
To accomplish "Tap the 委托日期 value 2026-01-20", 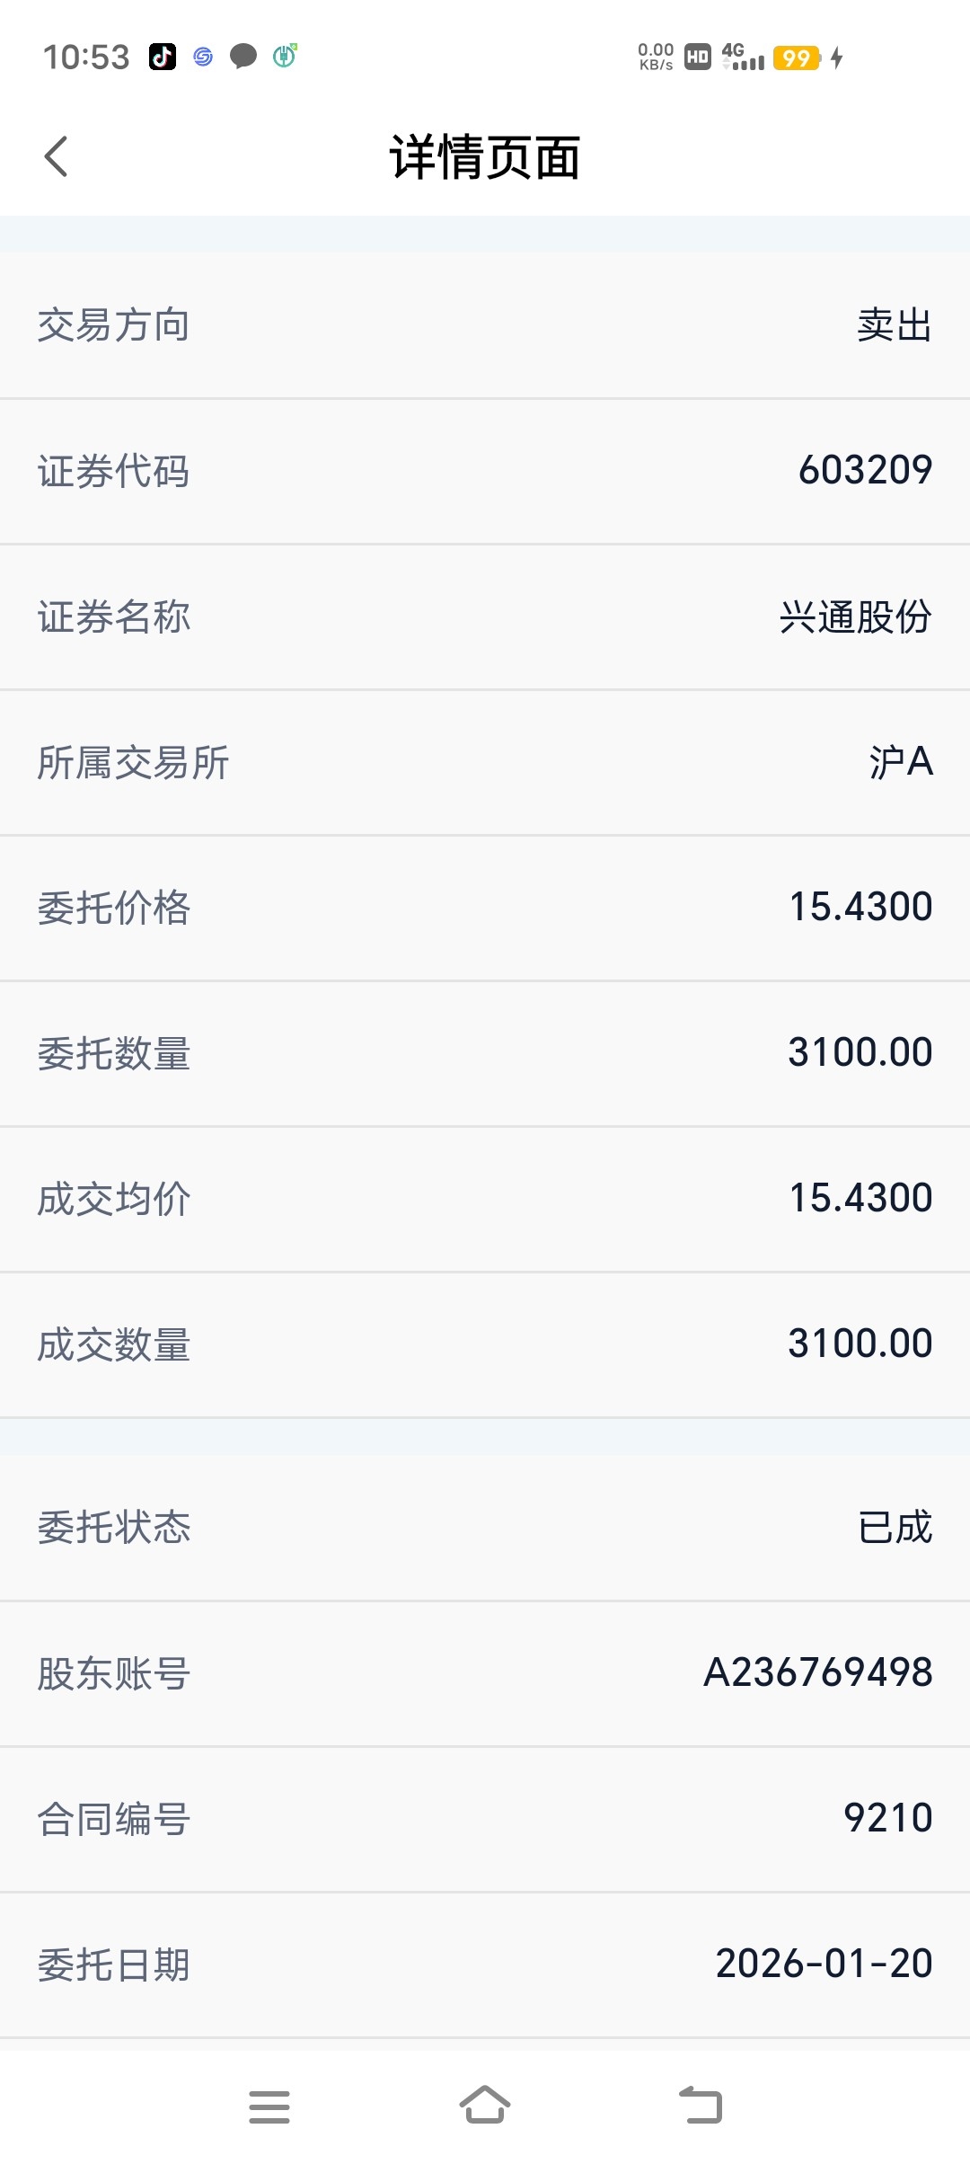I will [824, 1964].
